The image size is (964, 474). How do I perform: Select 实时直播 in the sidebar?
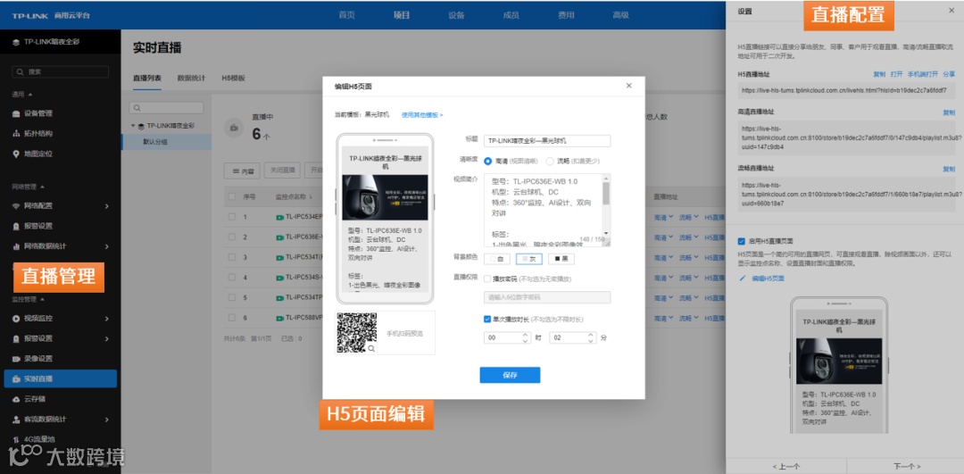click(x=61, y=378)
